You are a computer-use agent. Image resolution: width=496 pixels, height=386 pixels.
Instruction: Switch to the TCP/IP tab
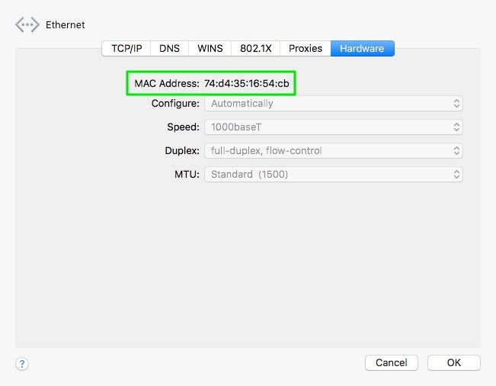126,48
